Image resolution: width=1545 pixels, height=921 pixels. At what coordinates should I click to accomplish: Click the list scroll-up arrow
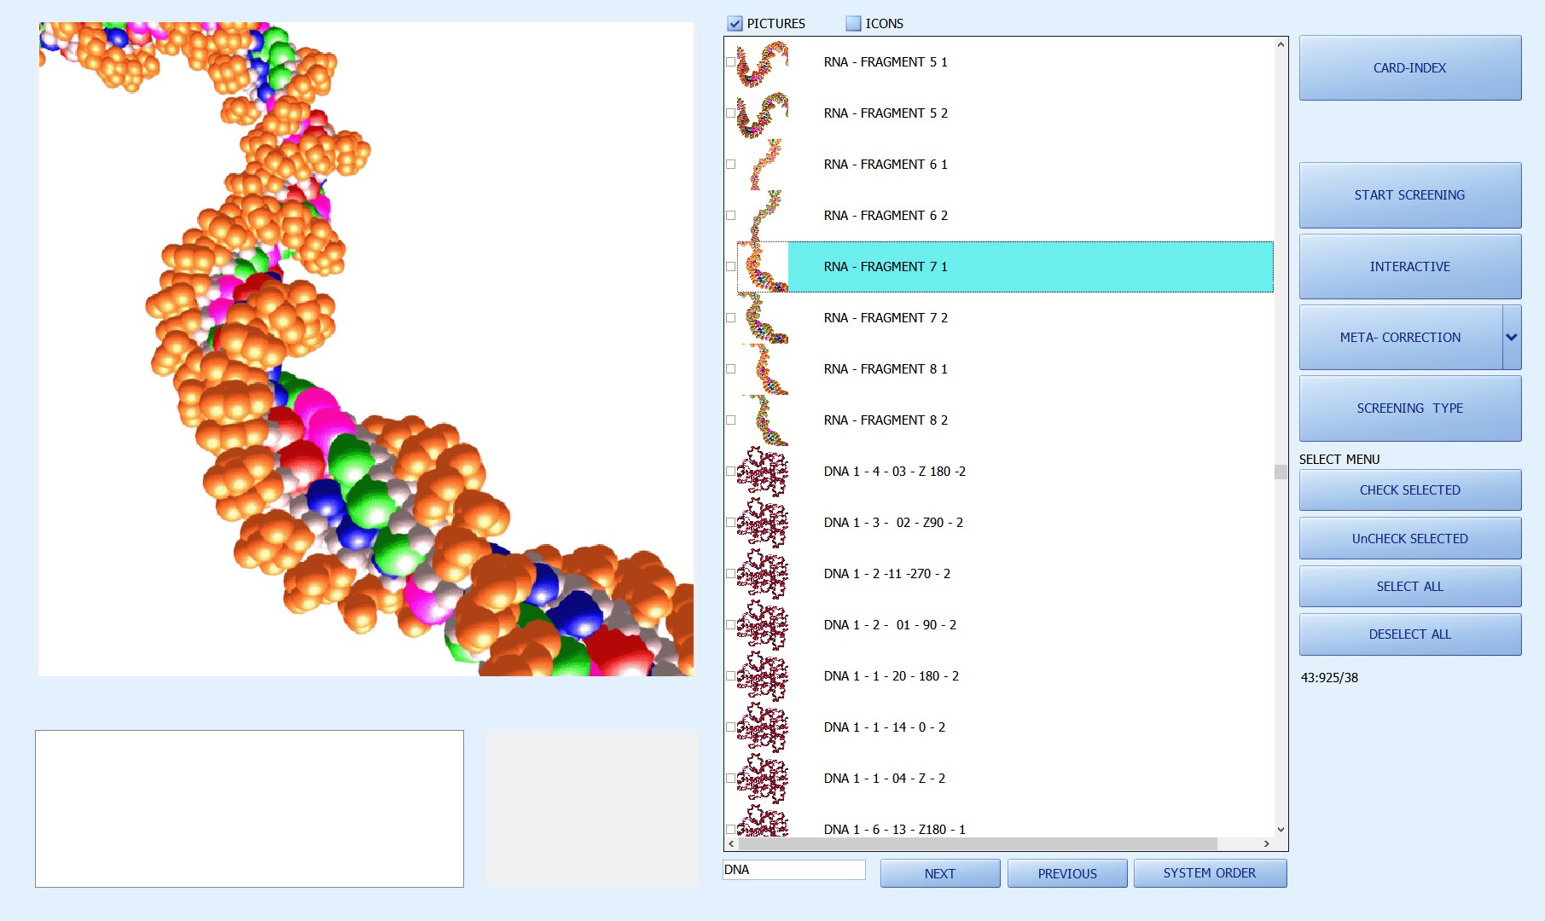(1281, 44)
